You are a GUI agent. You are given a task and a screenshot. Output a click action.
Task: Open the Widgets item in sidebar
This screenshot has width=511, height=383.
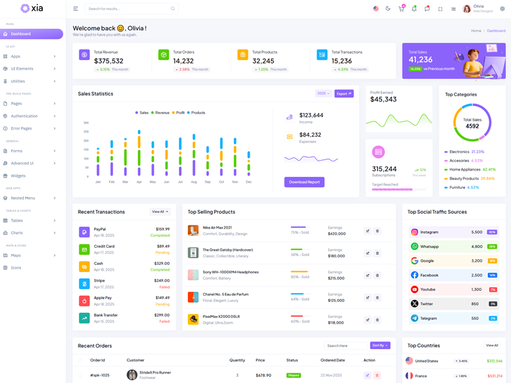pyautogui.click(x=18, y=176)
